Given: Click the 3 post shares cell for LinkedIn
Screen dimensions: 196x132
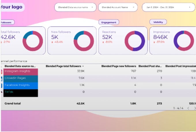Looking at the screenshot, I should 161,78.
